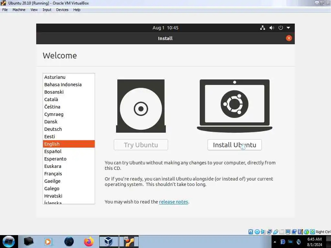Open the VirtualBox Help menu

click(77, 10)
